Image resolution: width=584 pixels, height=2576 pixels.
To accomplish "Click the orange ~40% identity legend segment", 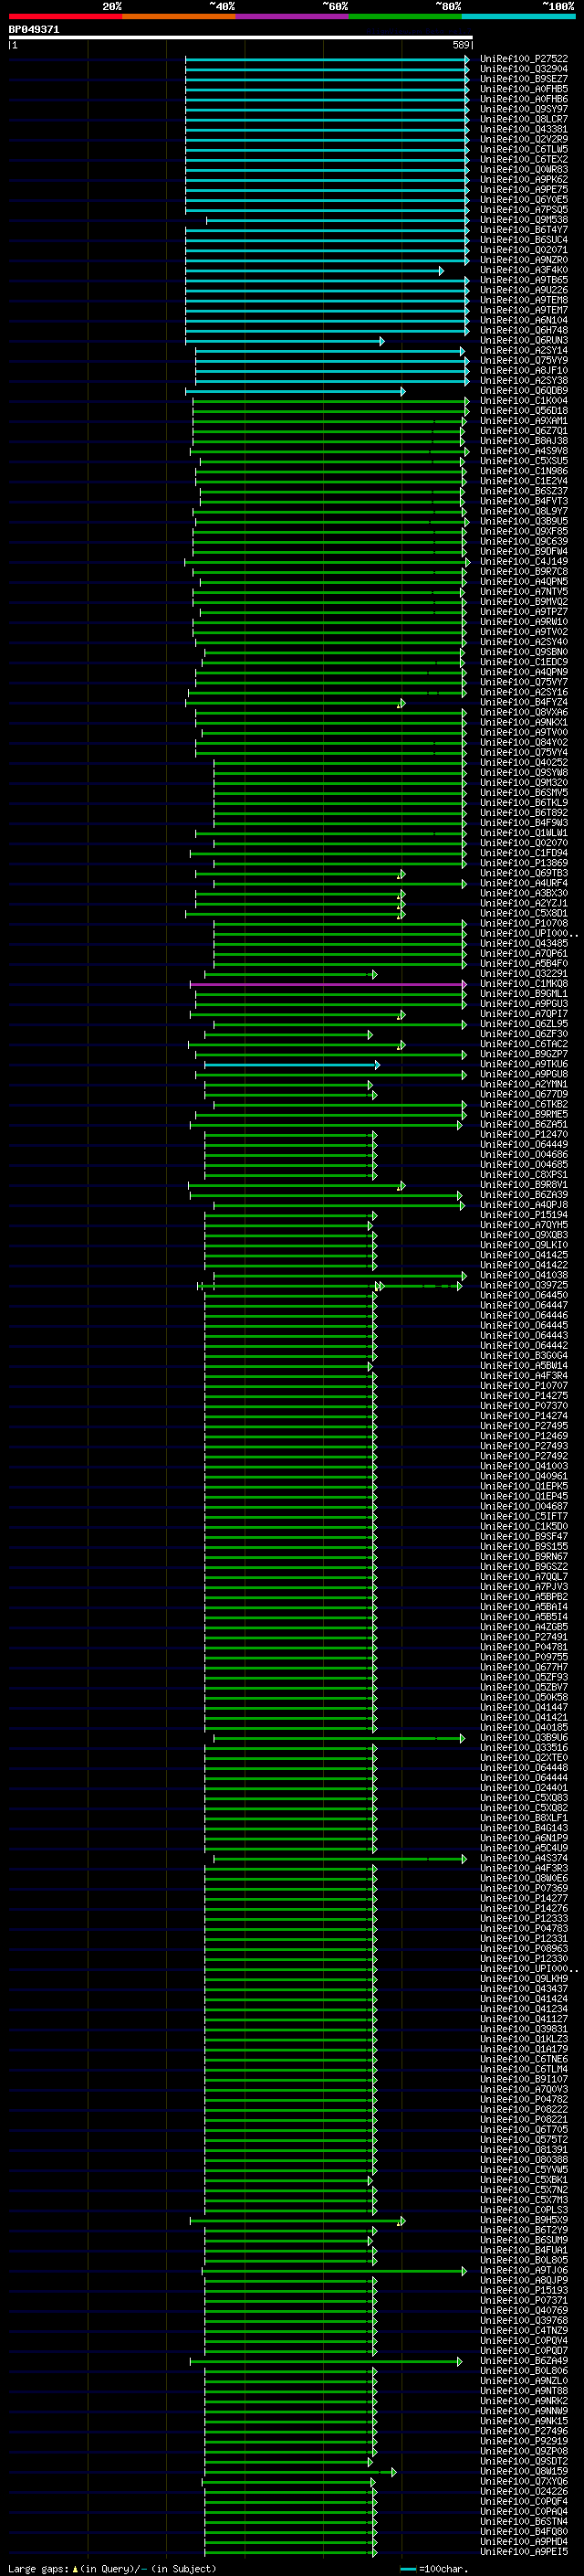I will [179, 16].
